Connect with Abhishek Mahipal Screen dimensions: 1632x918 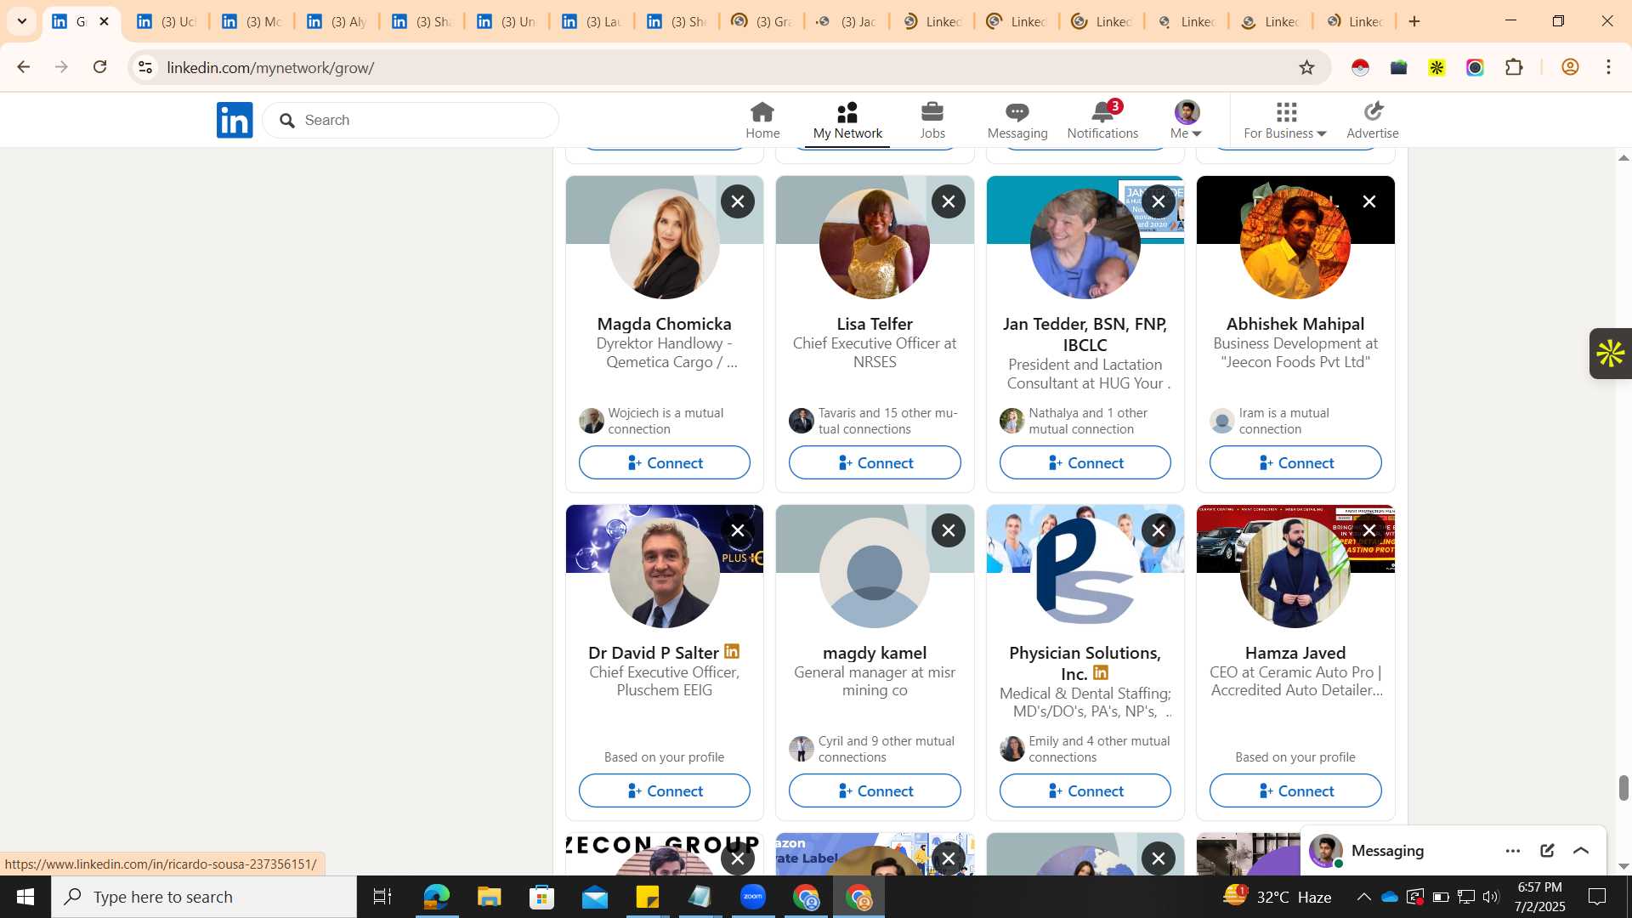click(1295, 462)
